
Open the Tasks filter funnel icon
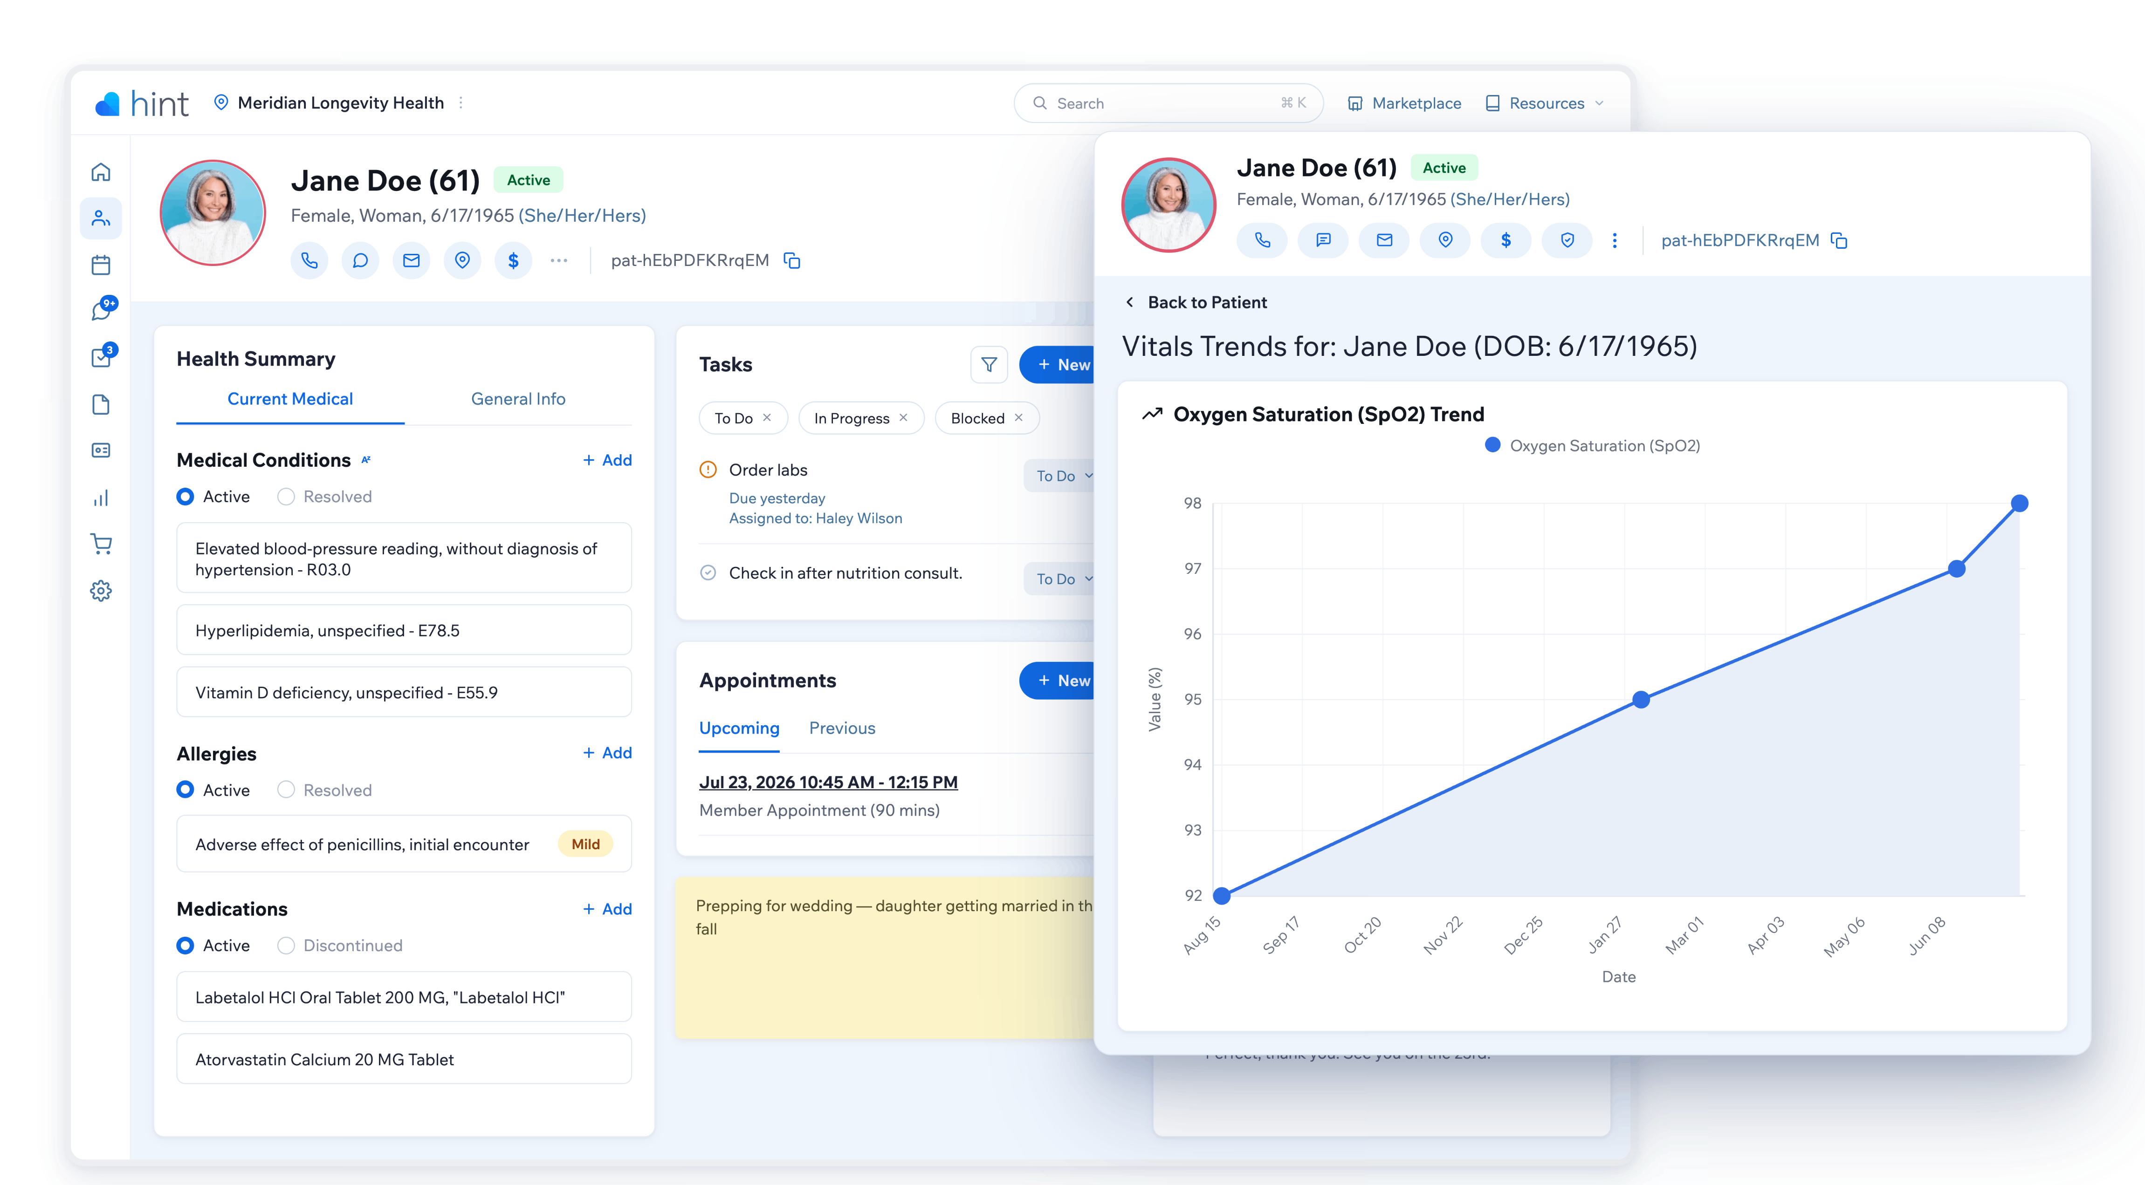coord(989,364)
